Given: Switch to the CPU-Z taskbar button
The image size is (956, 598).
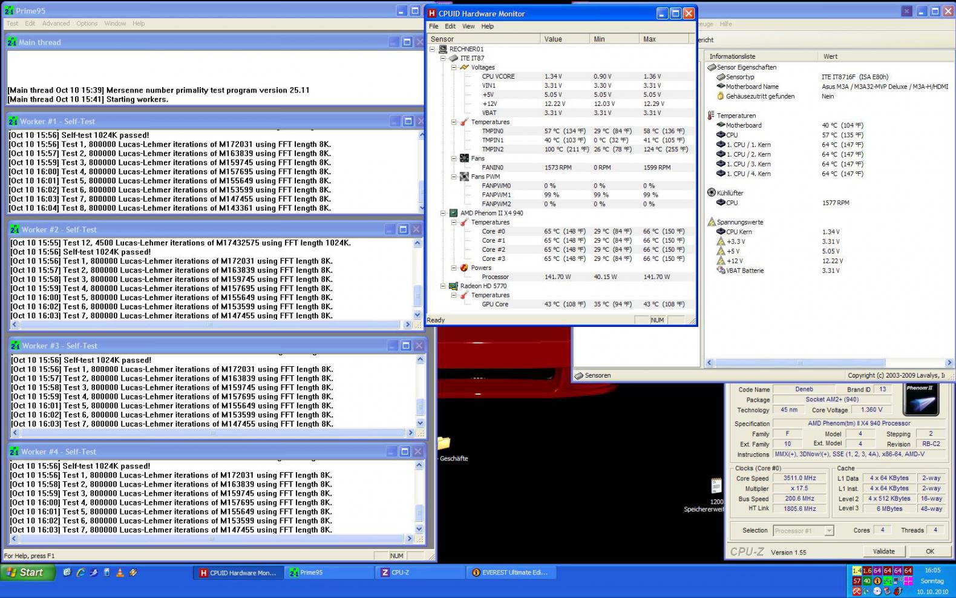Looking at the screenshot, I should click(420, 573).
